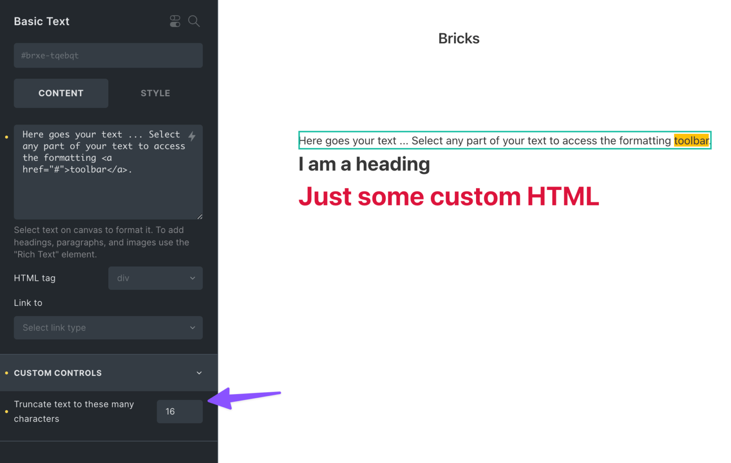
Task: Open the HTML tag dropdown
Action: point(155,278)
